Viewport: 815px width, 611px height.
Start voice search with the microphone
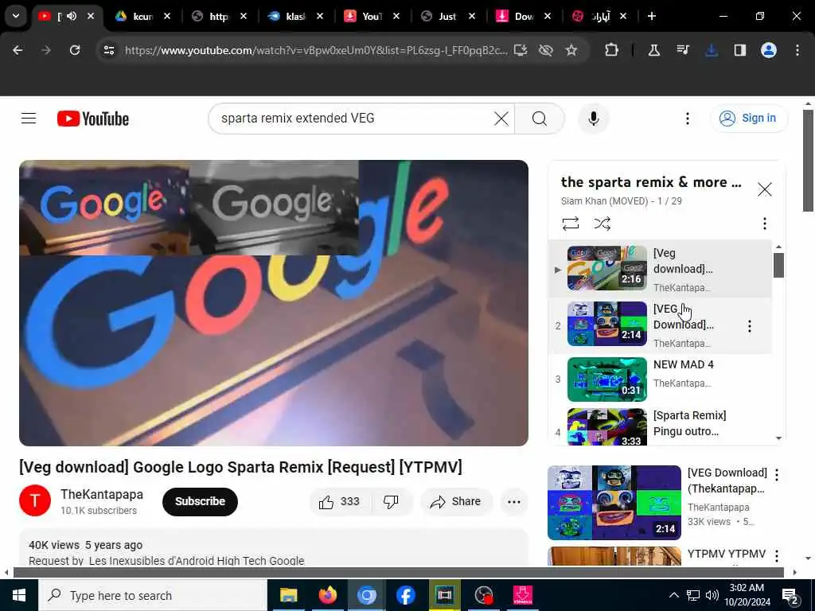coord(593,119)
